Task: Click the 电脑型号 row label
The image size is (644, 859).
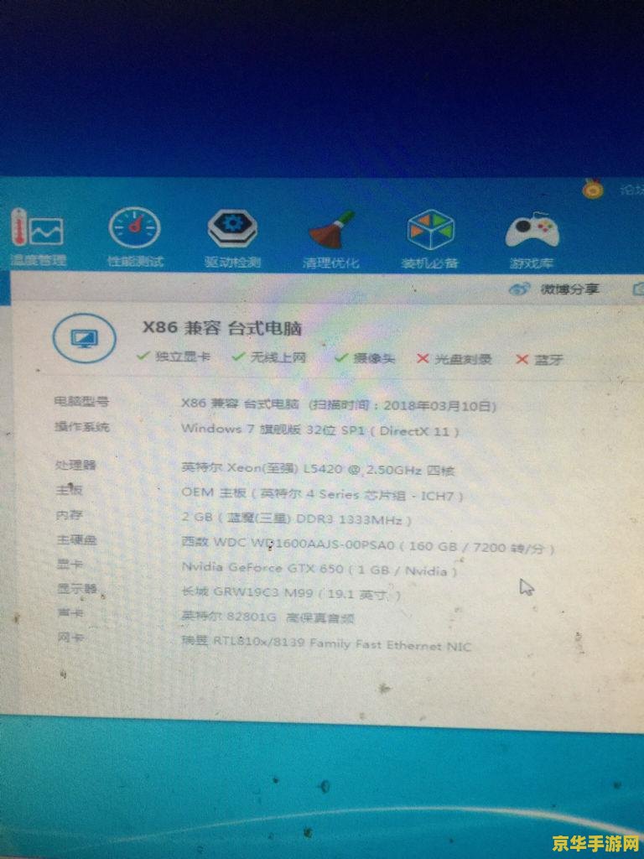Action: tap(81, 402)
